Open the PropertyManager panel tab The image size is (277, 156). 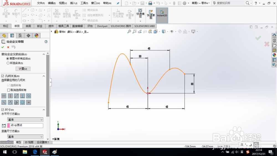click(x=12, y=36)
